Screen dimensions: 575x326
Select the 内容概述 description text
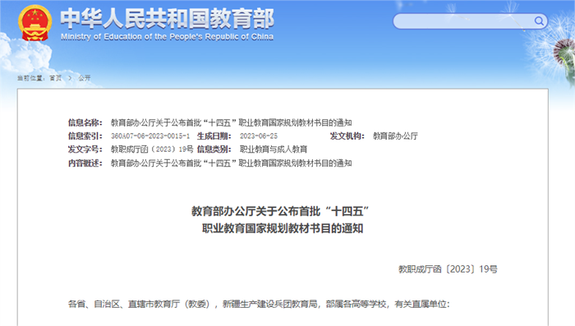click(x=231, y=163)
